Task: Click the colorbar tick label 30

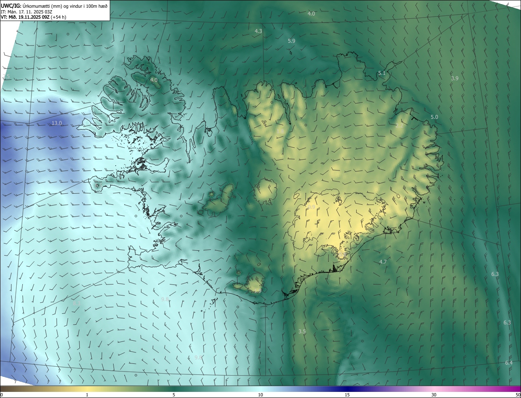Action: pos(434,395)
